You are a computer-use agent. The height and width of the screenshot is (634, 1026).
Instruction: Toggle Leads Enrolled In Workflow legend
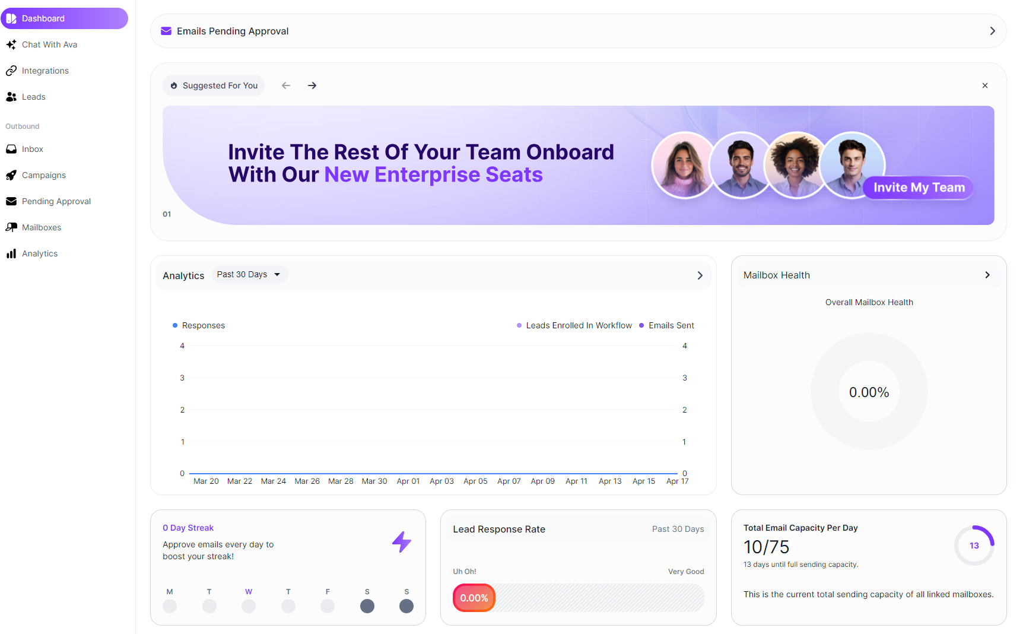(574, 325)
